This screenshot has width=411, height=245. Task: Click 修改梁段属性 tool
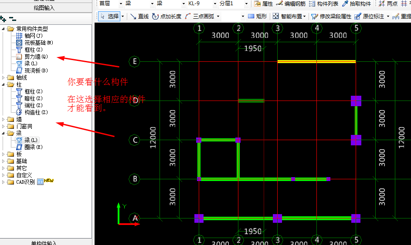pyautogui.click(x=331, y=17)
